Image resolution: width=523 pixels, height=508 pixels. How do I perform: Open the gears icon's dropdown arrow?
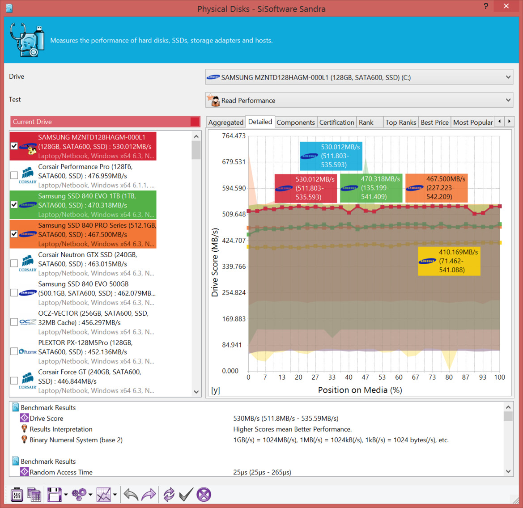(90, 495)
